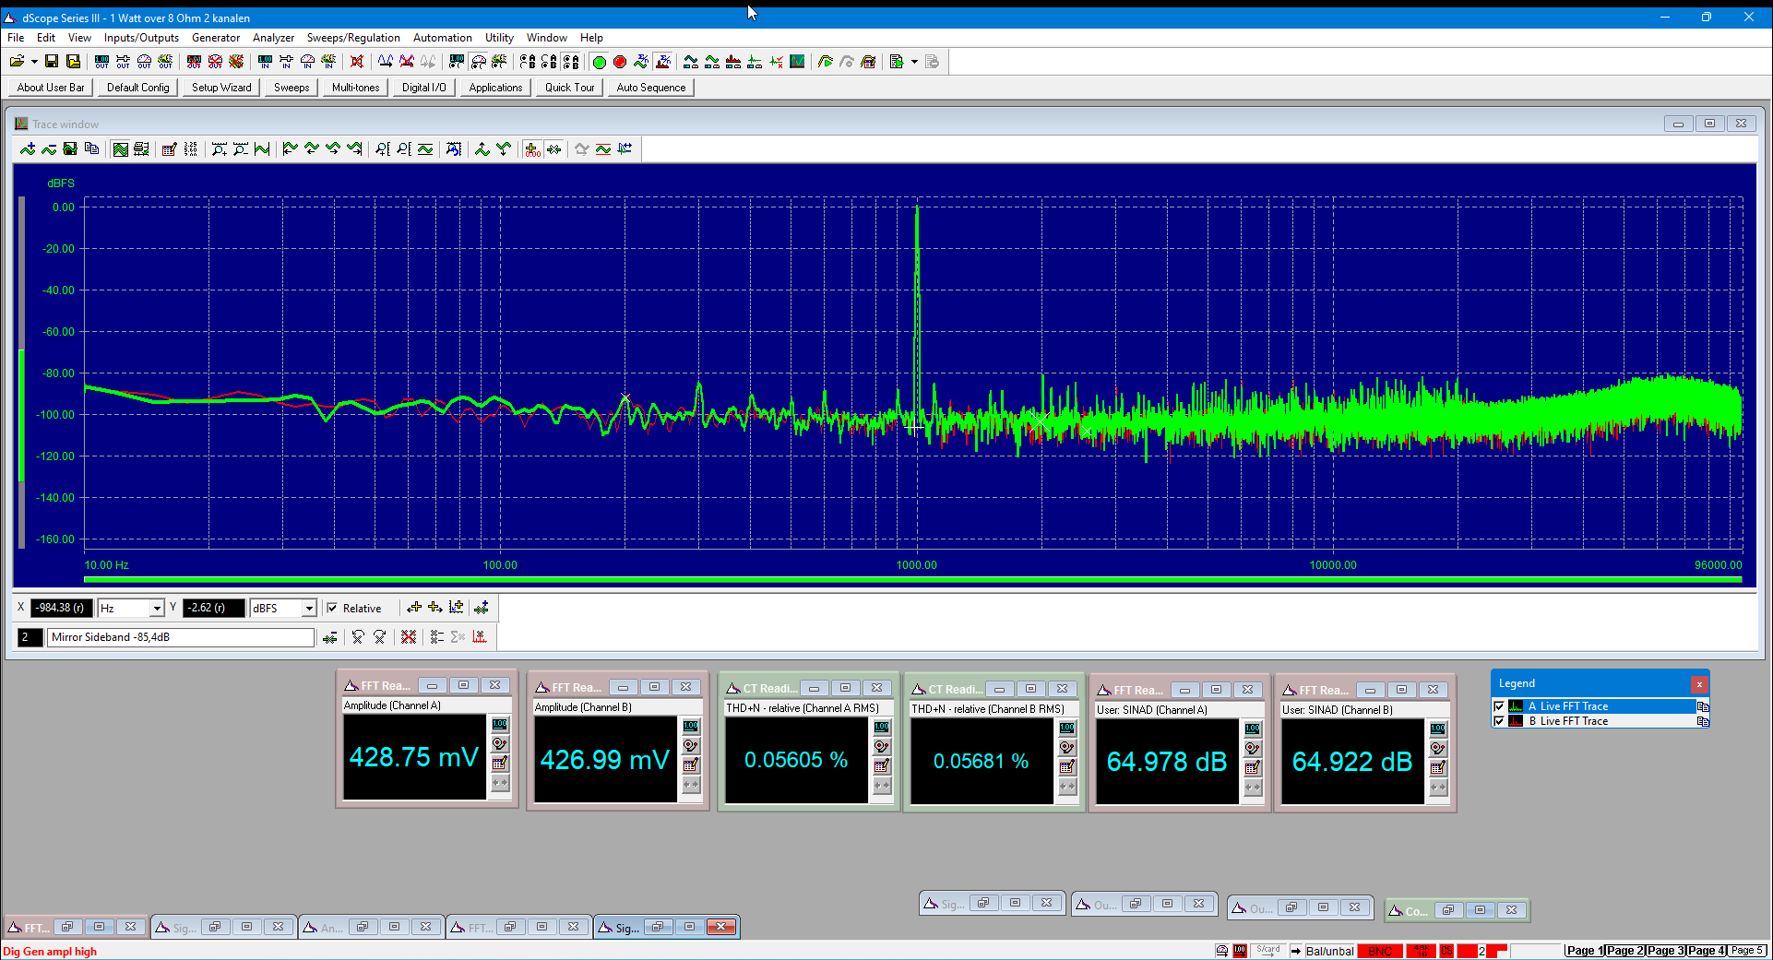Click the Multi-tones button
The height and width of the screenshot is (960, 1773).
click(x=355, y=88)
